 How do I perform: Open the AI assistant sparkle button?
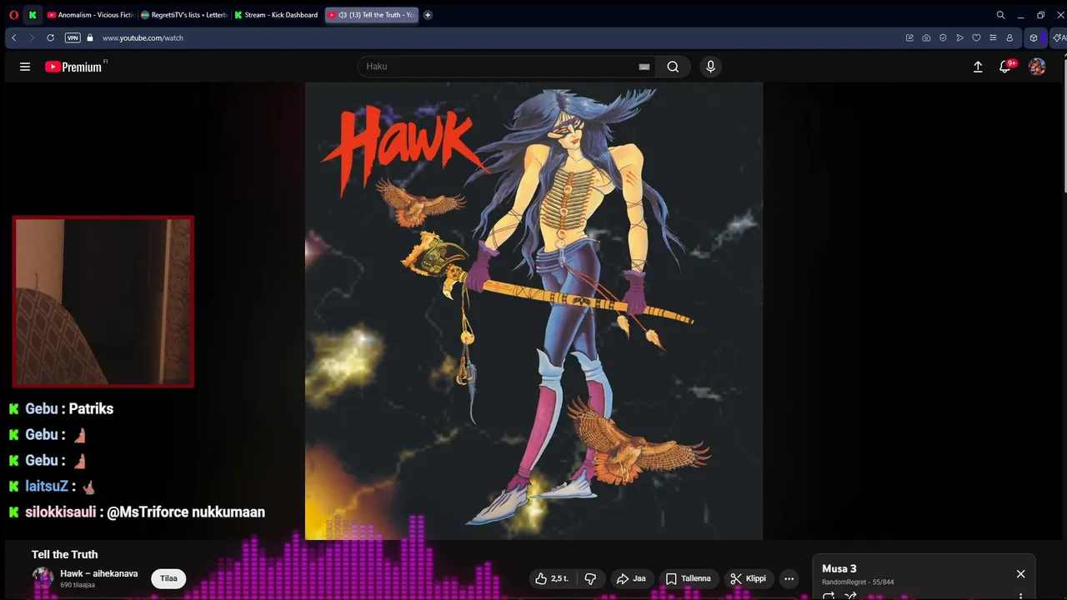pyautogui.click(x=1059, y=37)
